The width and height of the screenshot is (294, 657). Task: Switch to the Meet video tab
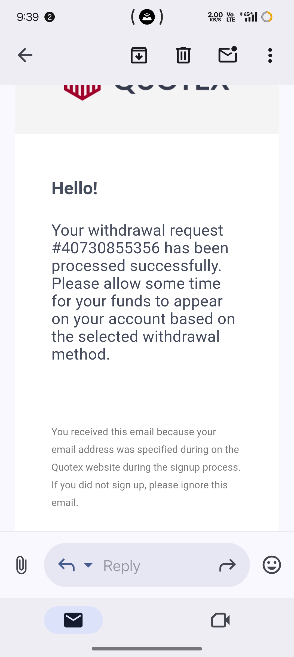pyautogui.click(x=220, y=620)
